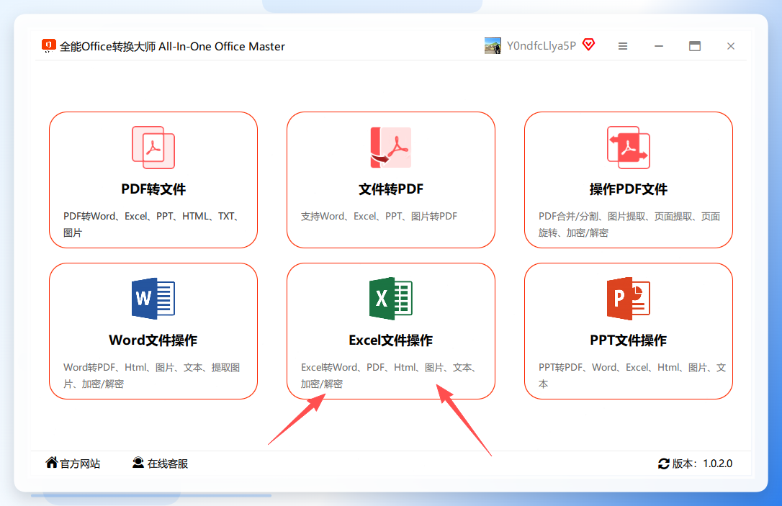The width and height of the screenshot is (782, 506).
Task: Open PPT文件操作 title
Action: tap(629, 340)
